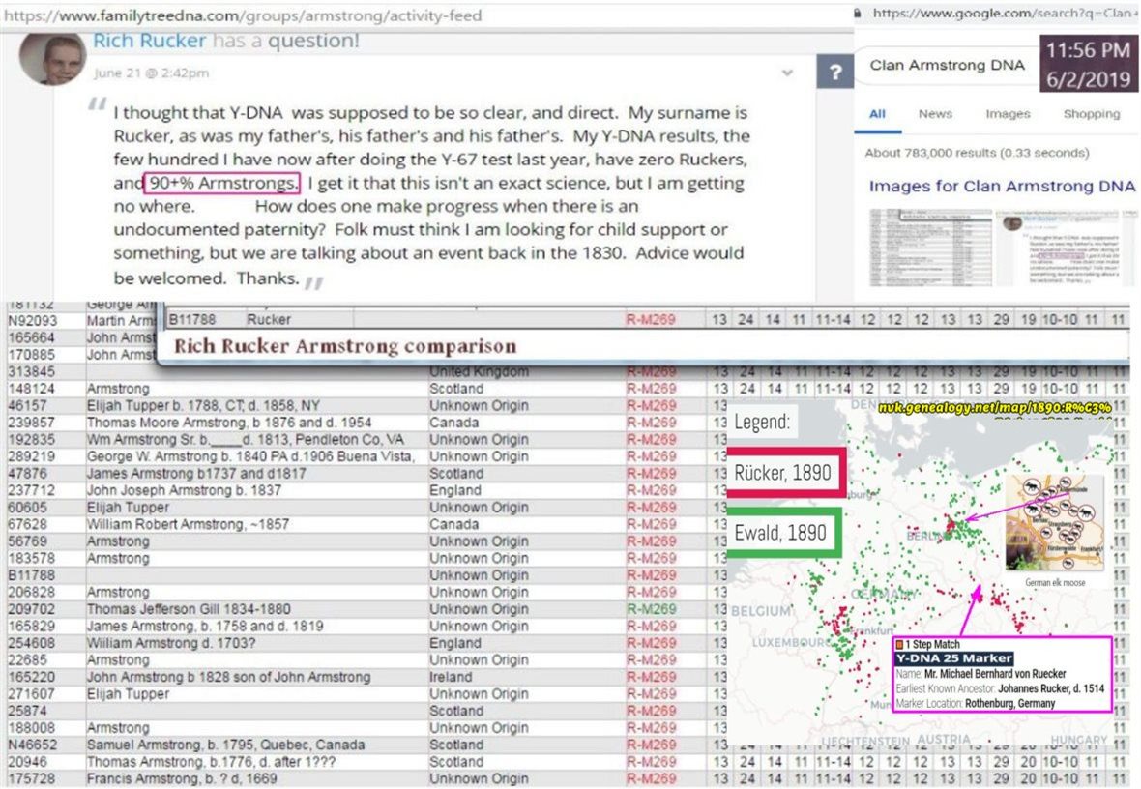
Task: Select the Ewald, 1890 legend entry
Action: [x=779, y=533]
